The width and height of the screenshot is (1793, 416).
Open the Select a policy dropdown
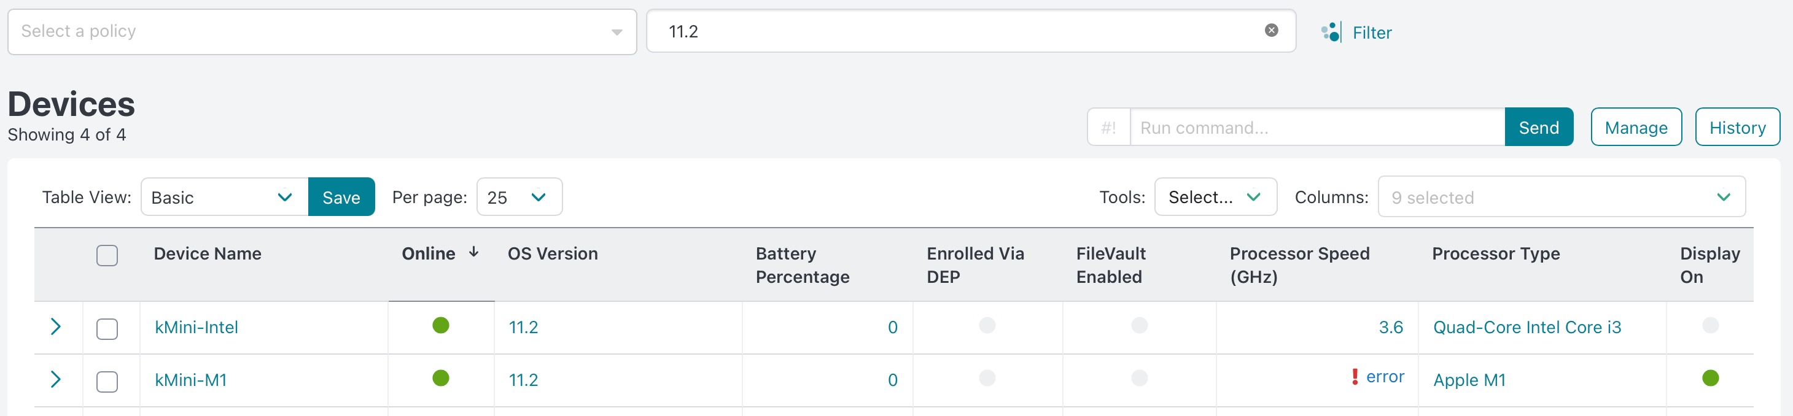coord(322,32)
